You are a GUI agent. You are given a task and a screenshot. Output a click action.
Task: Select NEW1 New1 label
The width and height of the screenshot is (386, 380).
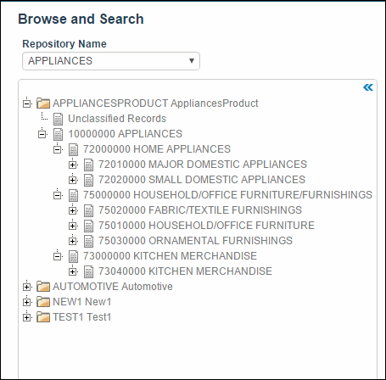(x=82, y=302)
